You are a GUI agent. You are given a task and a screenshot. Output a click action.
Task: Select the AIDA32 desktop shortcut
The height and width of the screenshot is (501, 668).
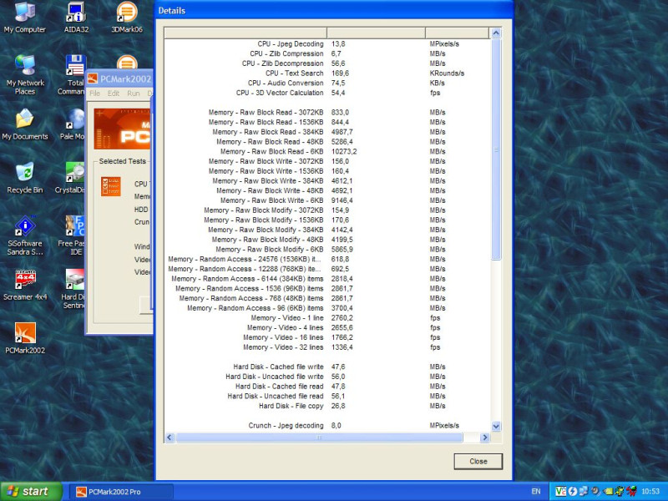click(76, 17)
